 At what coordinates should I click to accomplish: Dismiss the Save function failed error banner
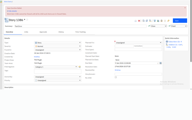(185, 8)
